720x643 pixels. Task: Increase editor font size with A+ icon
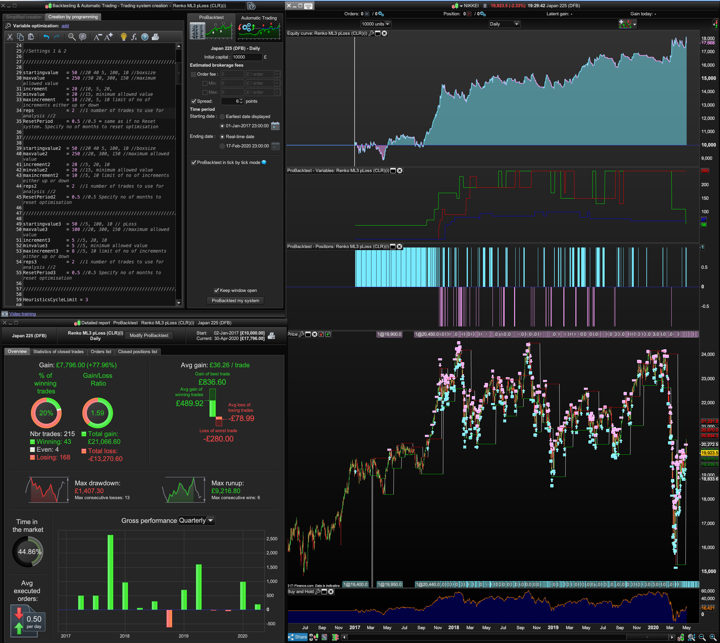click(x=108, y=37)
